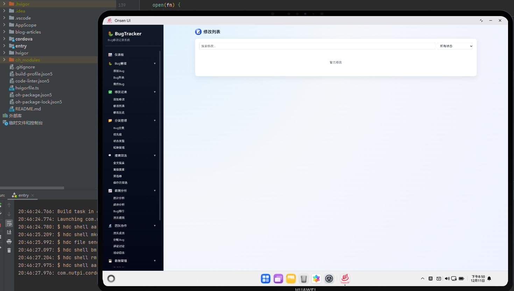514x291 pixels.
Task: Go to Bug排行 page
Action: tap(119, 211)
